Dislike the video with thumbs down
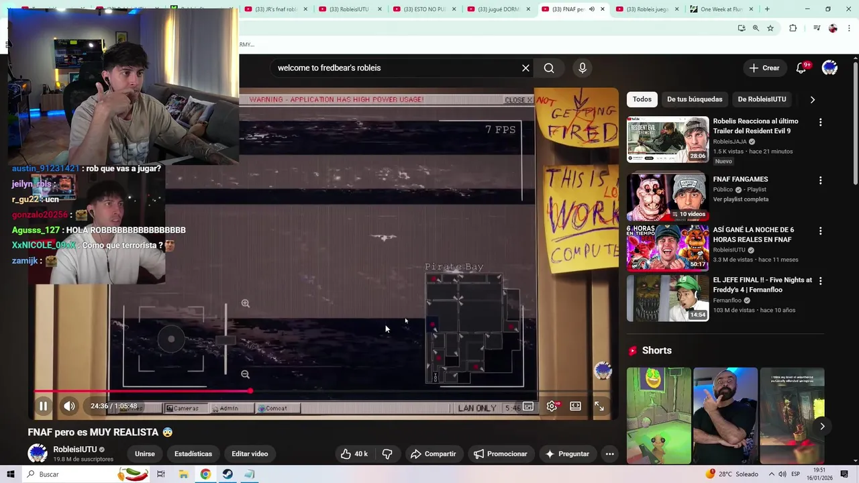The height and width of the screenshot is (483, 859). pos(387,454)
